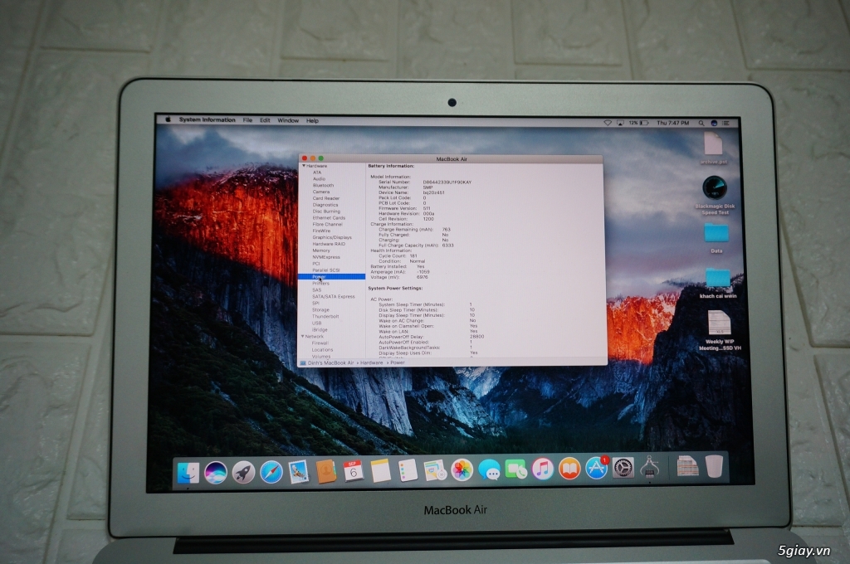Open Reminders app in the Dock
The width and height of the screenshot is (850, 564).
408,470
